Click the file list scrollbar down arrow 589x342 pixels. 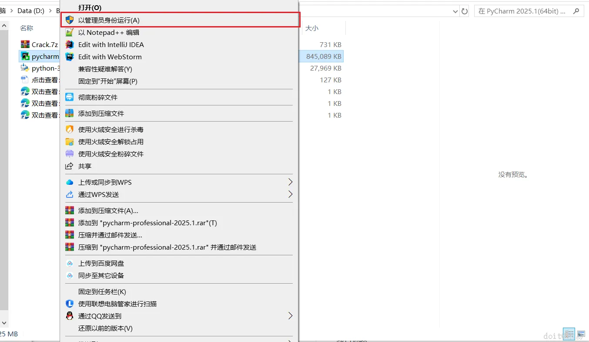tap(4, 323)
